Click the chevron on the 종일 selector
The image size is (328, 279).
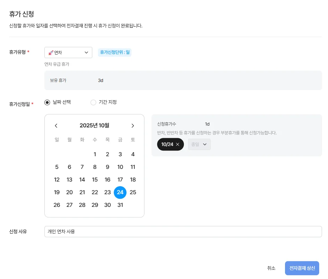pos(205,144)
